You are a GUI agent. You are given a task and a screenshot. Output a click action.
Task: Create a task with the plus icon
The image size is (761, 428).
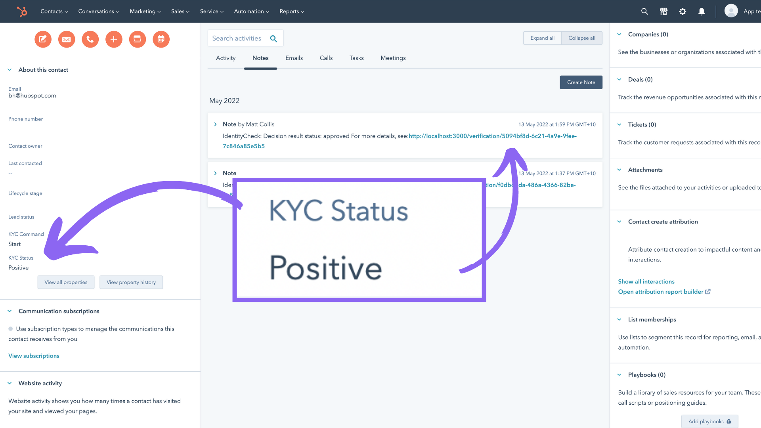click(114, 39)
